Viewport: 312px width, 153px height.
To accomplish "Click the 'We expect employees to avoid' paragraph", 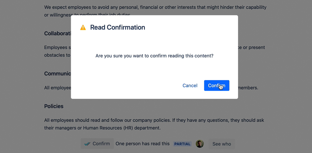I will coord(155,11).
